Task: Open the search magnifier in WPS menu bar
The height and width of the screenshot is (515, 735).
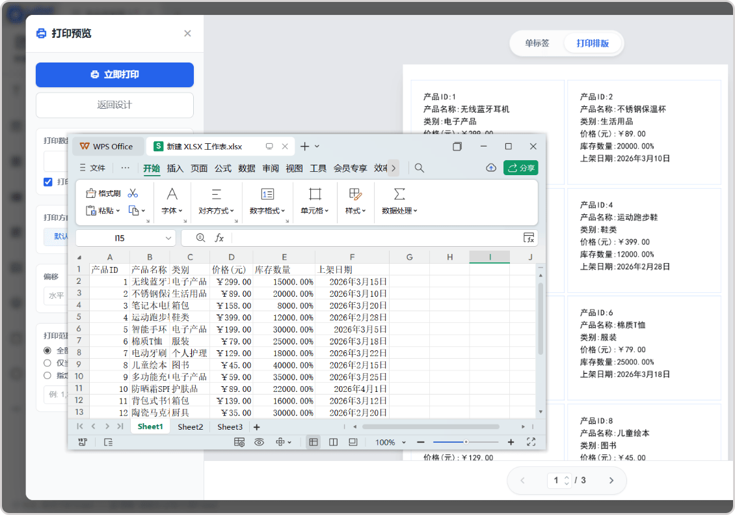Action: pyautogui.click(x=420, y=168)
